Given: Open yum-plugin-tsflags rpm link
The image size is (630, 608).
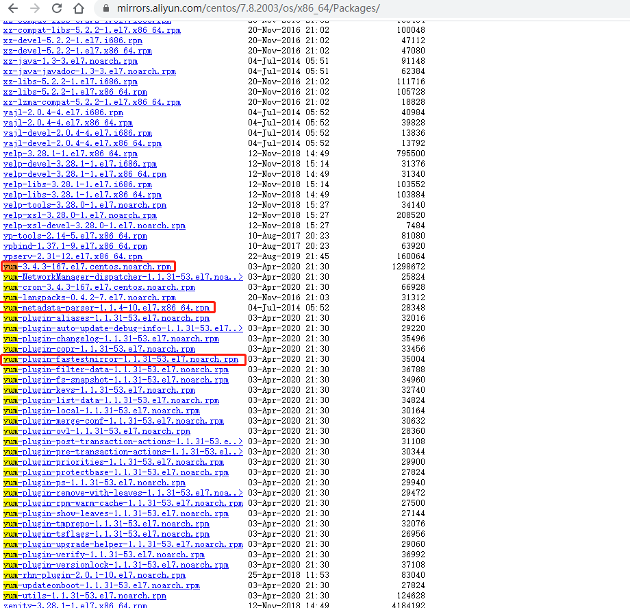Looking at the screenshot, I should point(106,534).
